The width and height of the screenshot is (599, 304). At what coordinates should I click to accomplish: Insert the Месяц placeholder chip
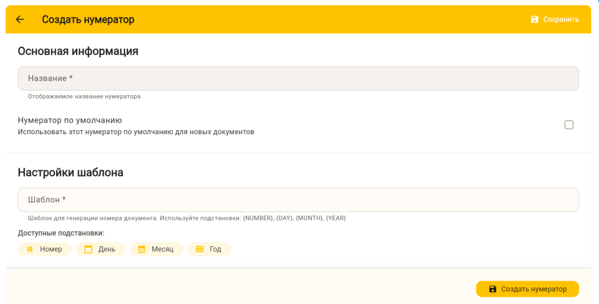point(157,249)
